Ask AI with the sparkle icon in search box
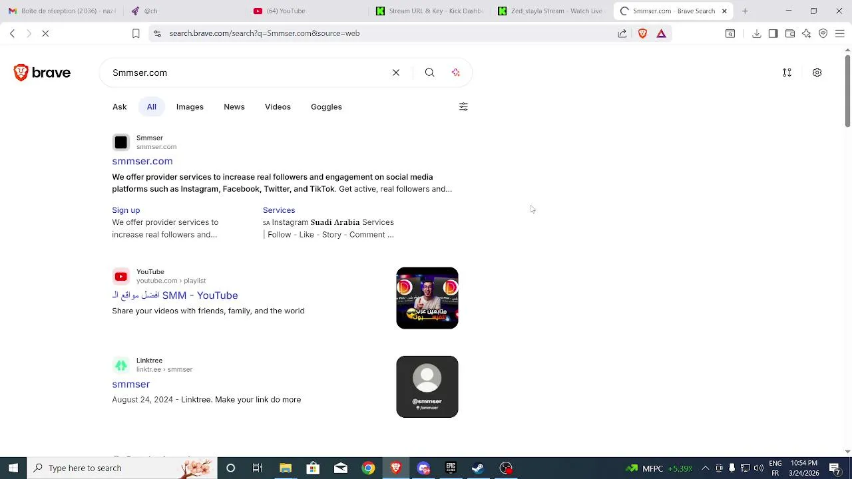 tap(456, 73)
